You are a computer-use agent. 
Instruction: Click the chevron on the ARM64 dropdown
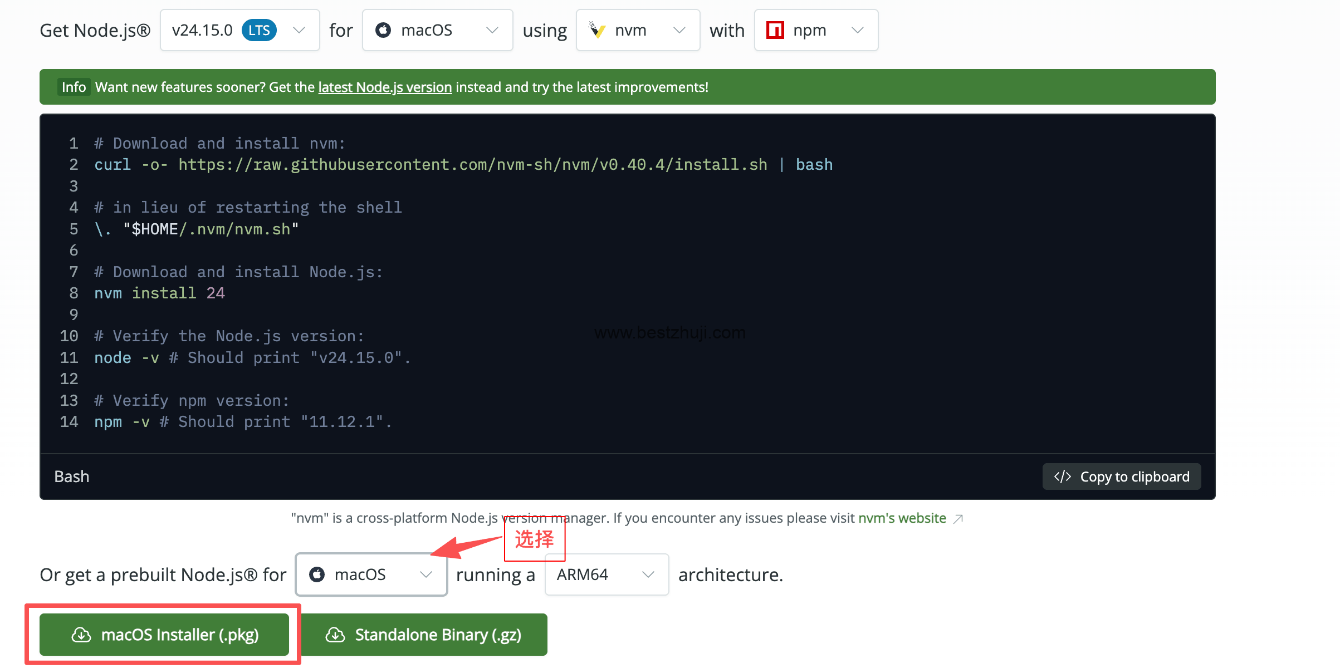648,574
